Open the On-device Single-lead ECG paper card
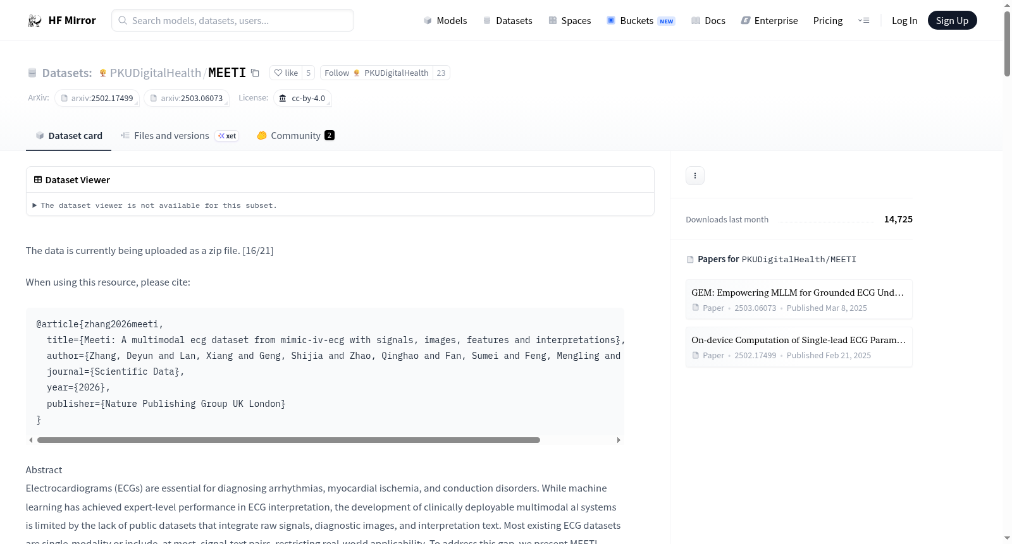 click(799, 347)
